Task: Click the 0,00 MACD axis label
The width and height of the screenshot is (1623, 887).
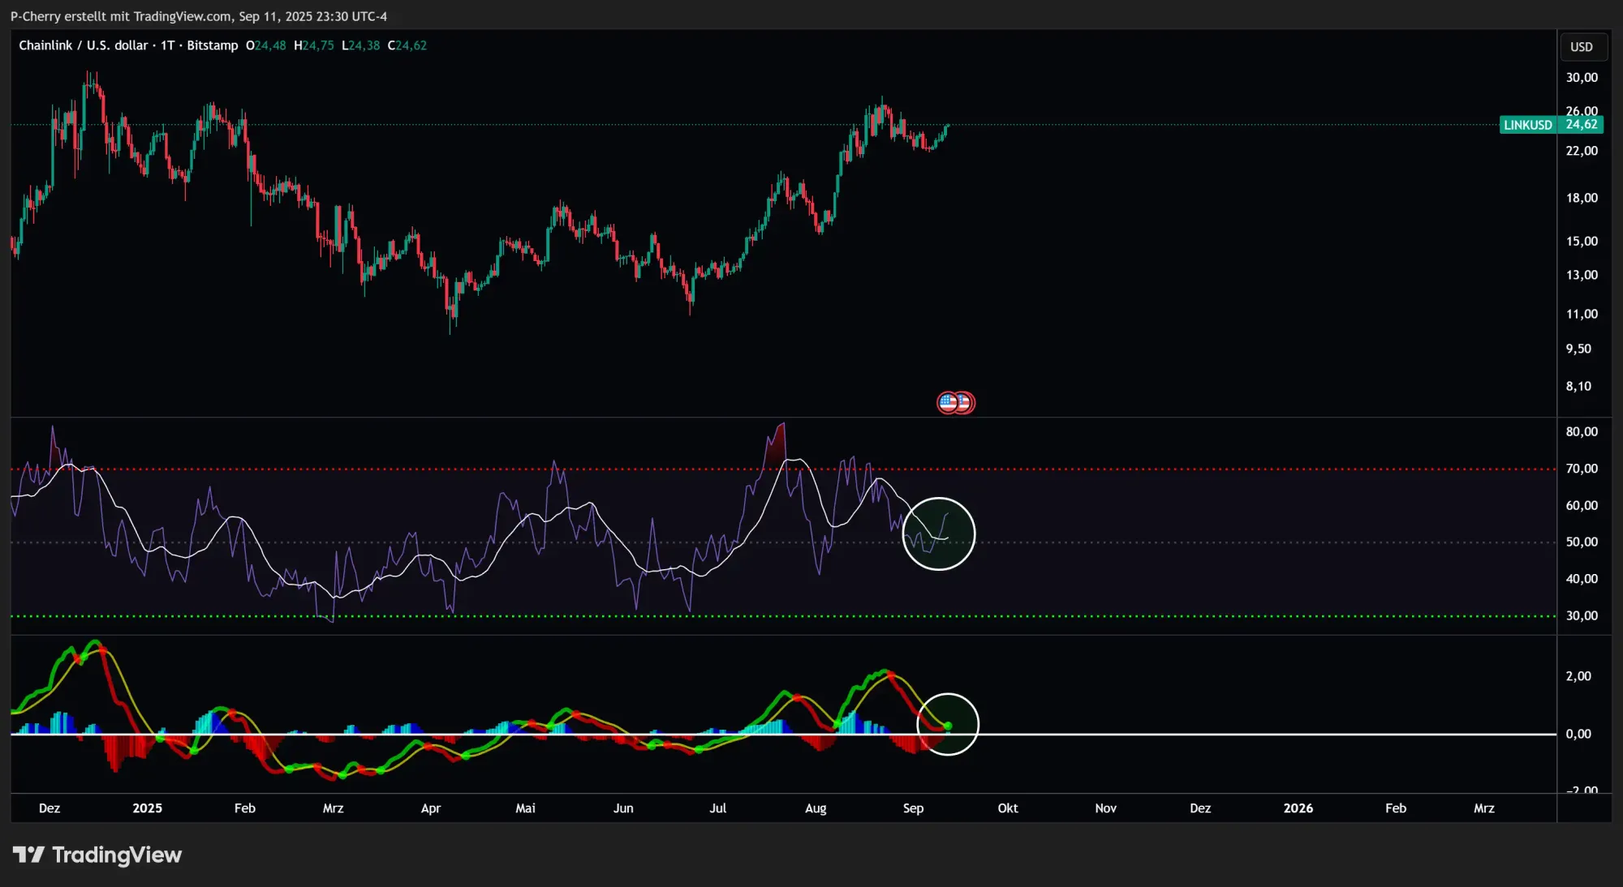Action: [x=1578, y=734]
